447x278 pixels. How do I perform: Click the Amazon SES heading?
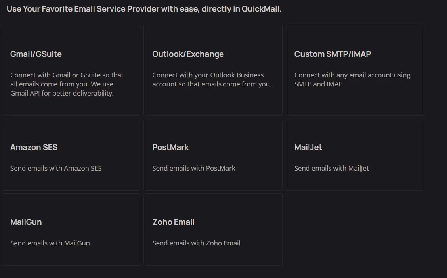coord(34,147)
